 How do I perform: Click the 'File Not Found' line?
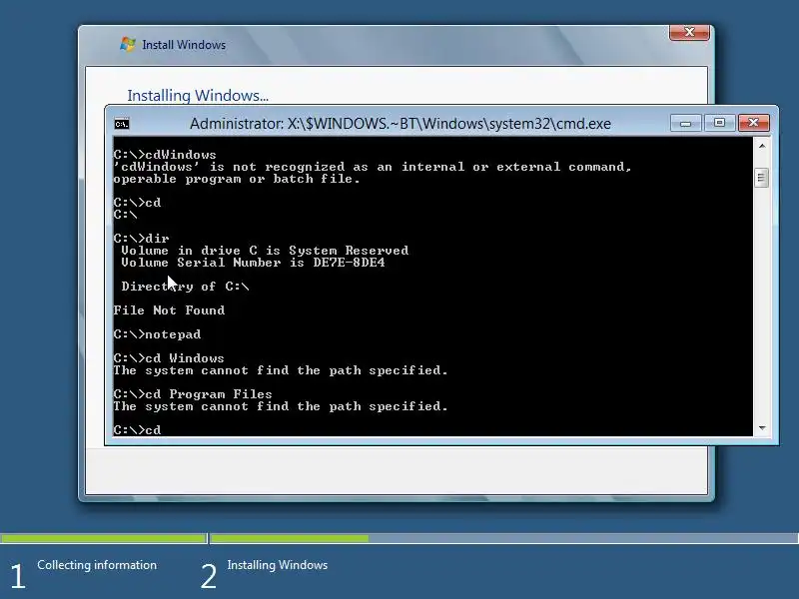pos(169,310)
